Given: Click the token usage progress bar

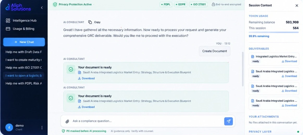Looking at the screenshot, I should click(274, 32).
